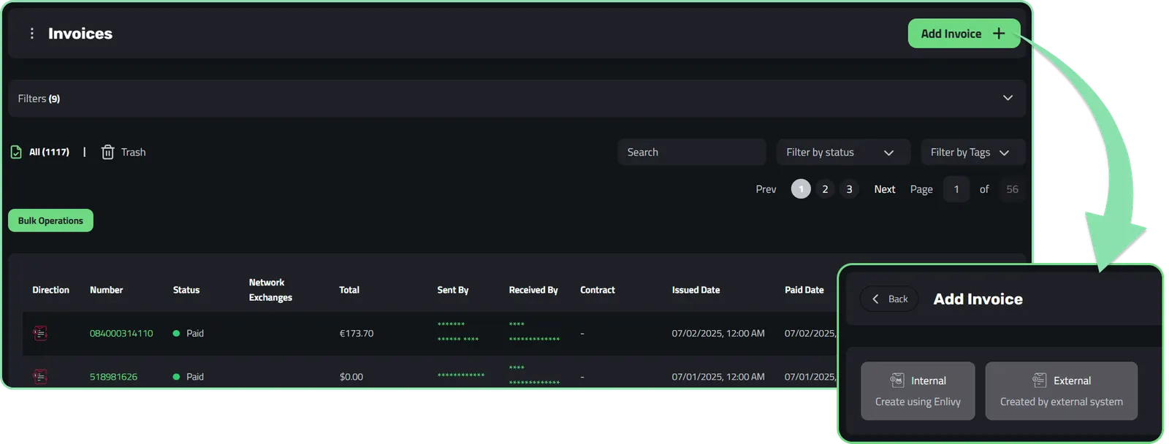Click the Bulk Operations button
Image resolution: width=1169 pixels, height=444 pixels.
click(x=50, y=221)
